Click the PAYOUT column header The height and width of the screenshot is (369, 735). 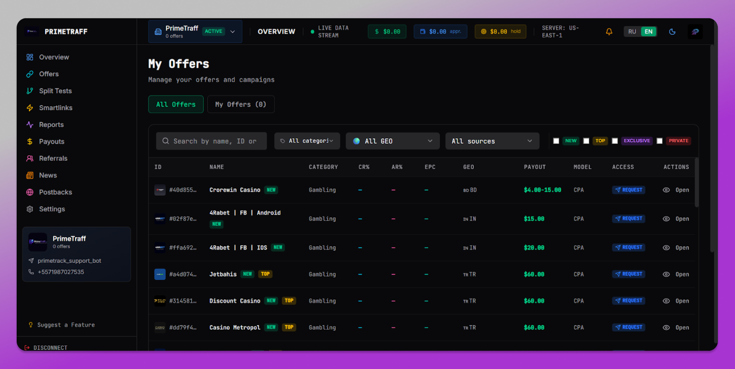point(535,167)
